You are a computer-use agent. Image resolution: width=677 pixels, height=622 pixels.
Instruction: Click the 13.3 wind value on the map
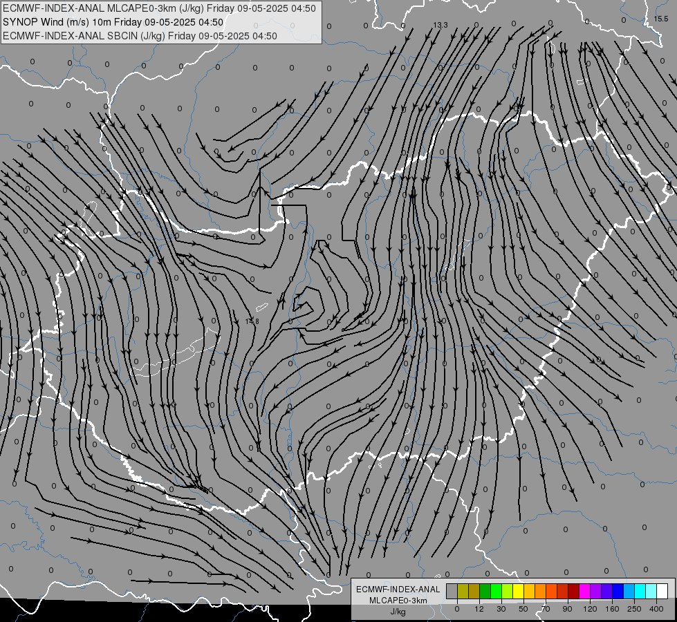(440, 25)
